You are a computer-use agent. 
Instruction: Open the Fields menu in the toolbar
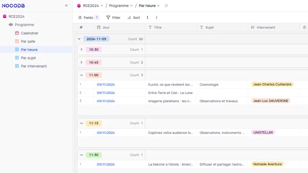click(x=88, y=18)
